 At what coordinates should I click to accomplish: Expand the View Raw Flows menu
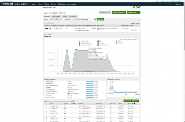[135, 23]
